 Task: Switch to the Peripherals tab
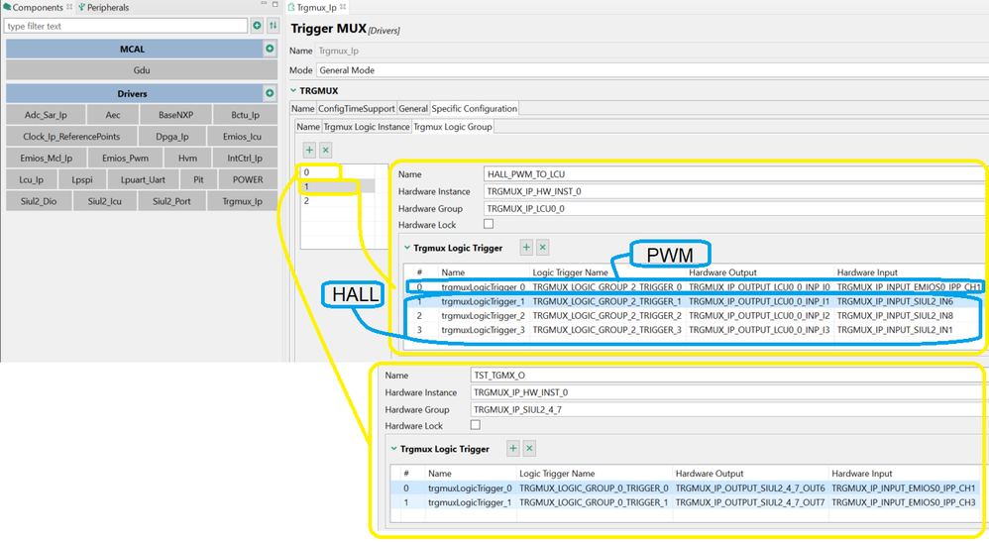104,8
